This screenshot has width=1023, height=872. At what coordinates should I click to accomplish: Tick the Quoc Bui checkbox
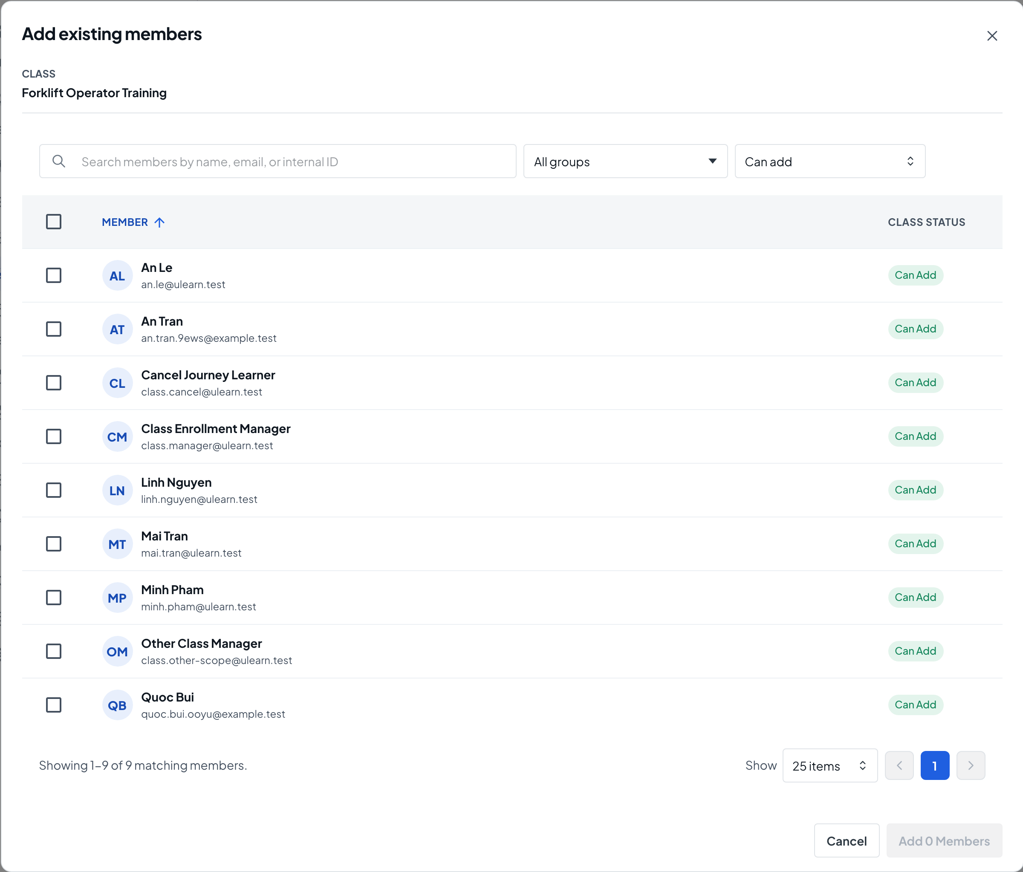point(54,705)
